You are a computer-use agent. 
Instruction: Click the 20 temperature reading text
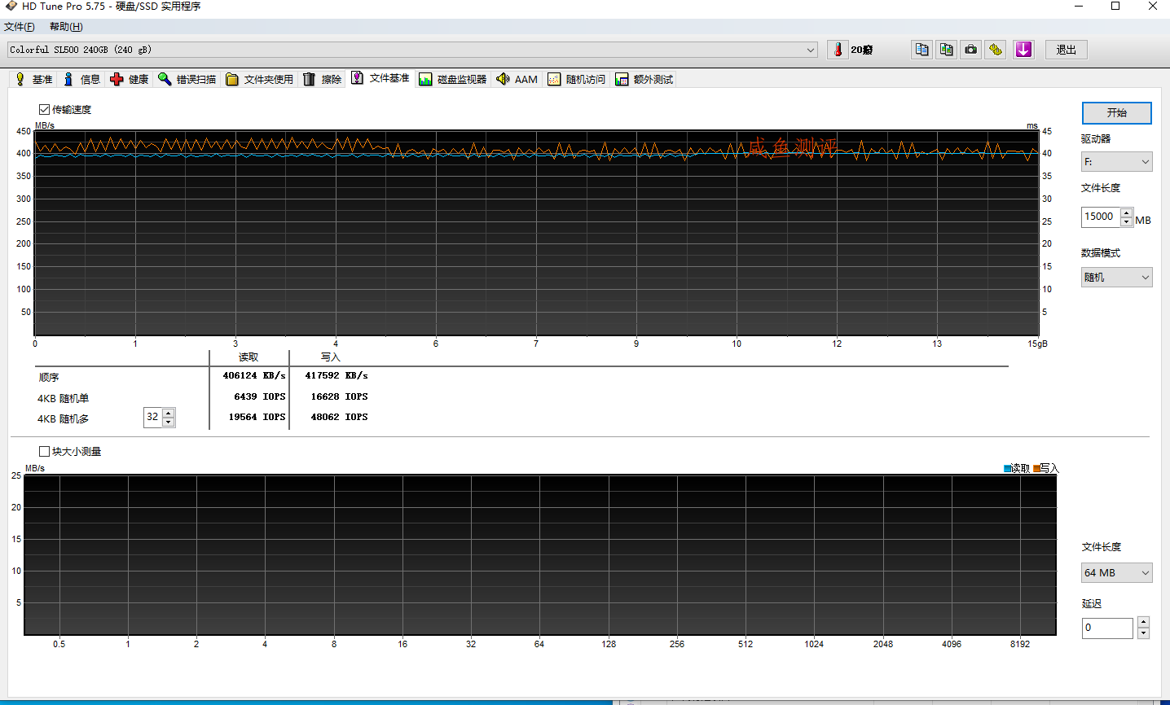click(862, 50)
